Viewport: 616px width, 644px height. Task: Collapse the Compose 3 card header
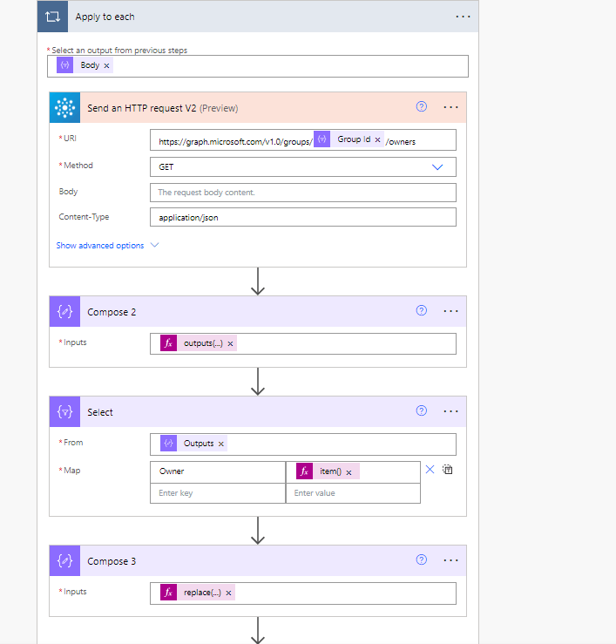(258, 560)
